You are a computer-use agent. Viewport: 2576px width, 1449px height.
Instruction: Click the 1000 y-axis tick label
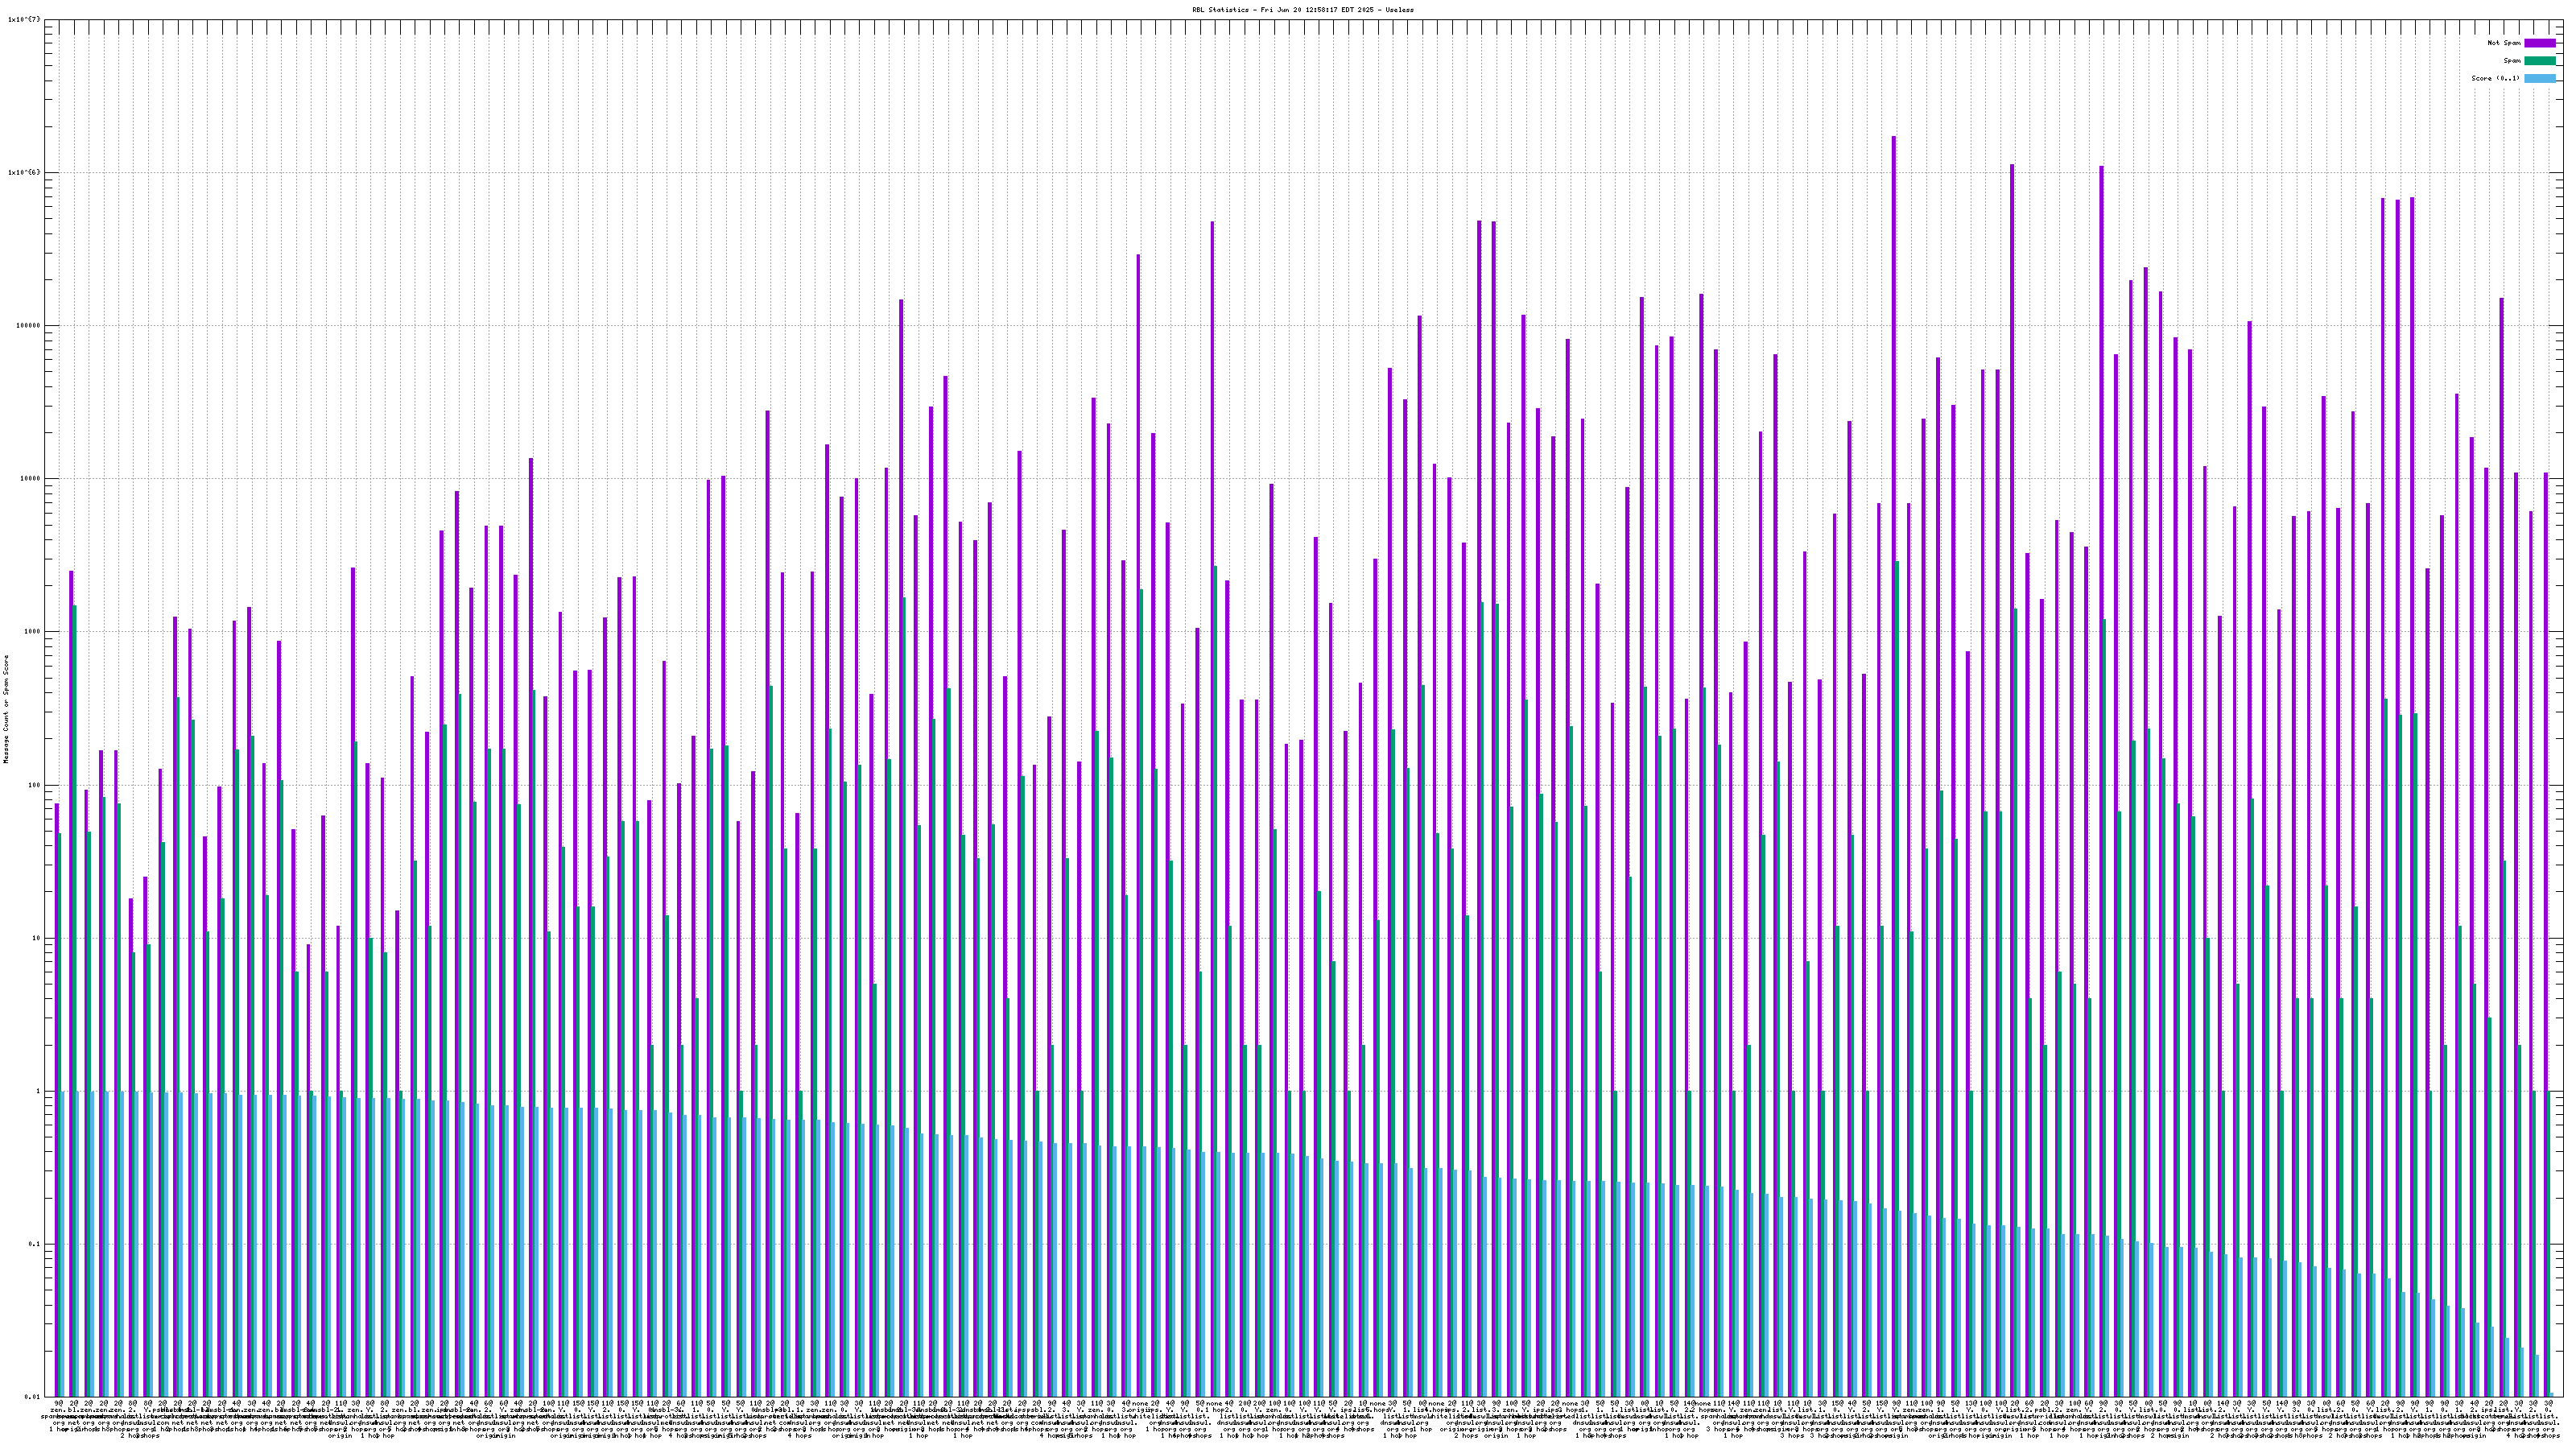[x=32, y=631]
